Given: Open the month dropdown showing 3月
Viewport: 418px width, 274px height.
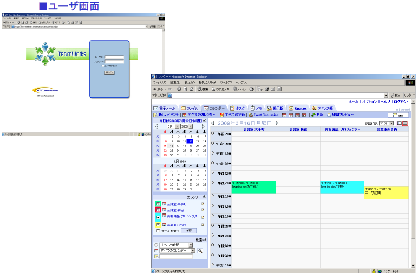Looking at the screenshot, I should coord(173,126).
